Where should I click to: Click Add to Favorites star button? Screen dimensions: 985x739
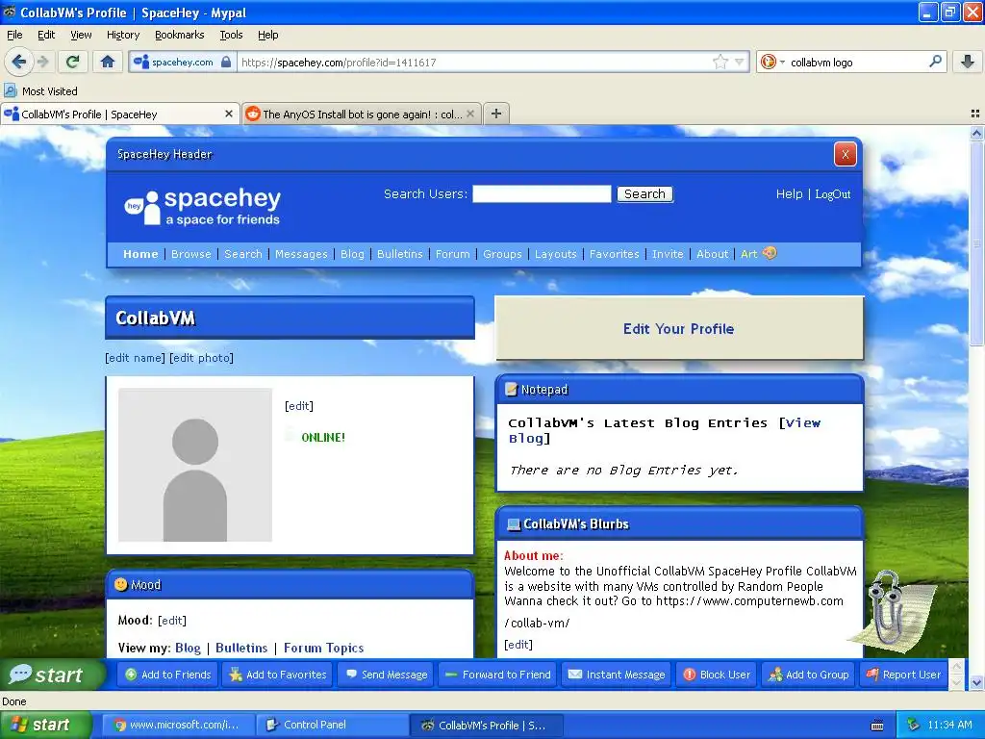pos(278,675)
